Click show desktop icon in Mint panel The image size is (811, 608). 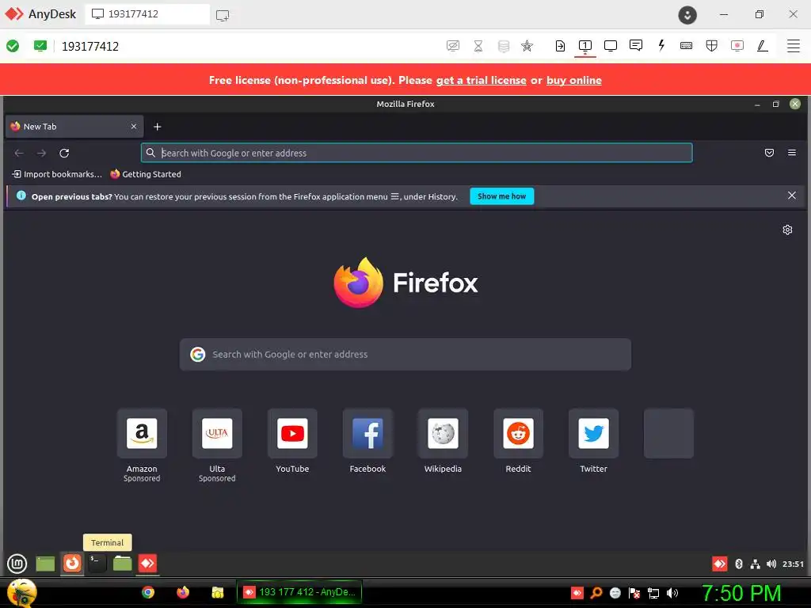pyautogui.click(x=45, y=564)
